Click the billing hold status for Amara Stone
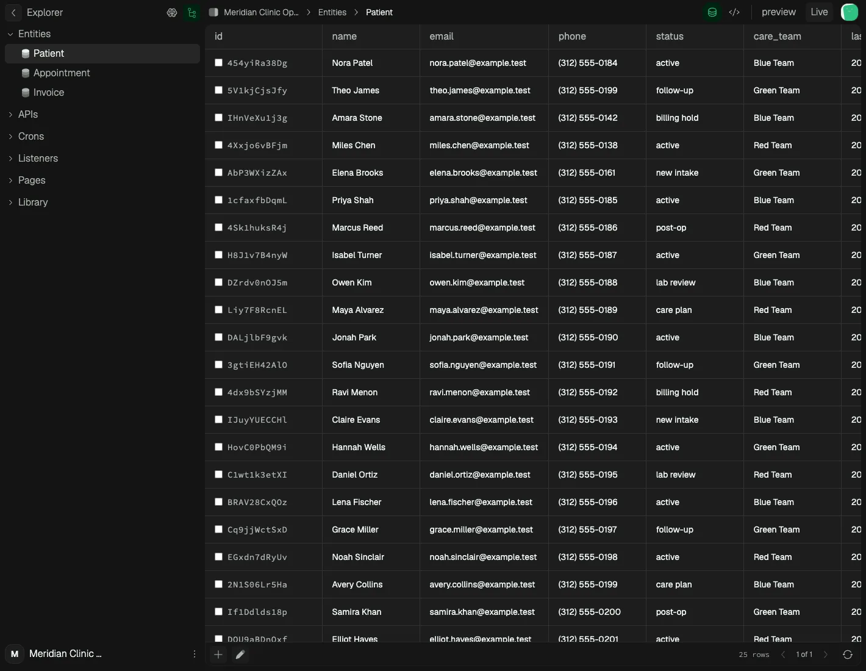The width and height of the screenshot is (866, 671). coord(677,118)
